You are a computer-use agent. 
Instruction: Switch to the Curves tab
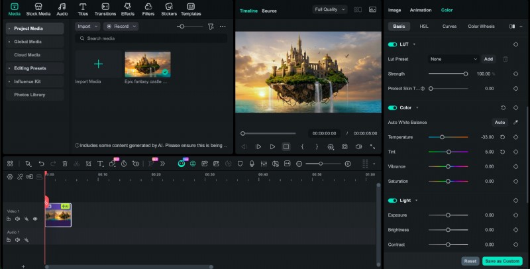449,27
